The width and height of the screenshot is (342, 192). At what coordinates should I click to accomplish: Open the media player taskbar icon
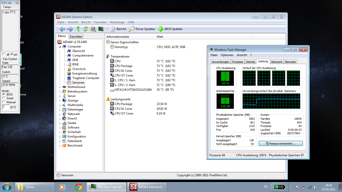pos(62,187)
